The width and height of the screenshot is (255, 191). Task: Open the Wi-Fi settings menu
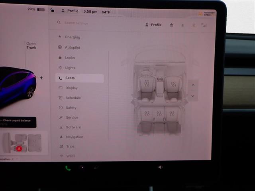point(67,156)
